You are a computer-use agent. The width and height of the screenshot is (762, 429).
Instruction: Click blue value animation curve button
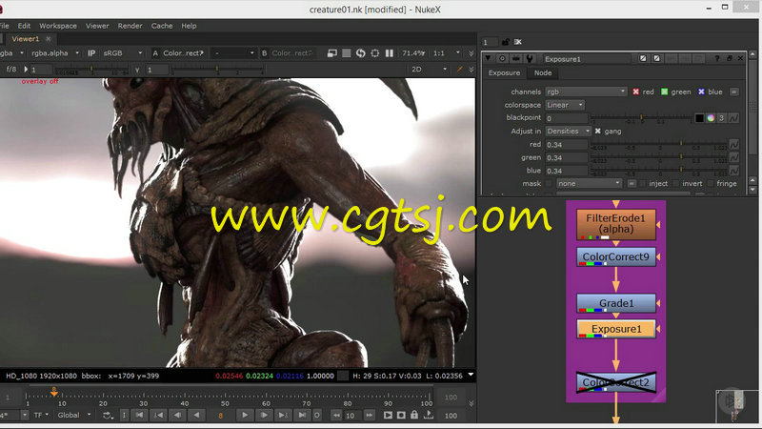[733, 171]
